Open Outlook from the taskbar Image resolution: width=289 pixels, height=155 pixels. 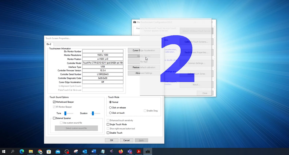tap(85, 152)
